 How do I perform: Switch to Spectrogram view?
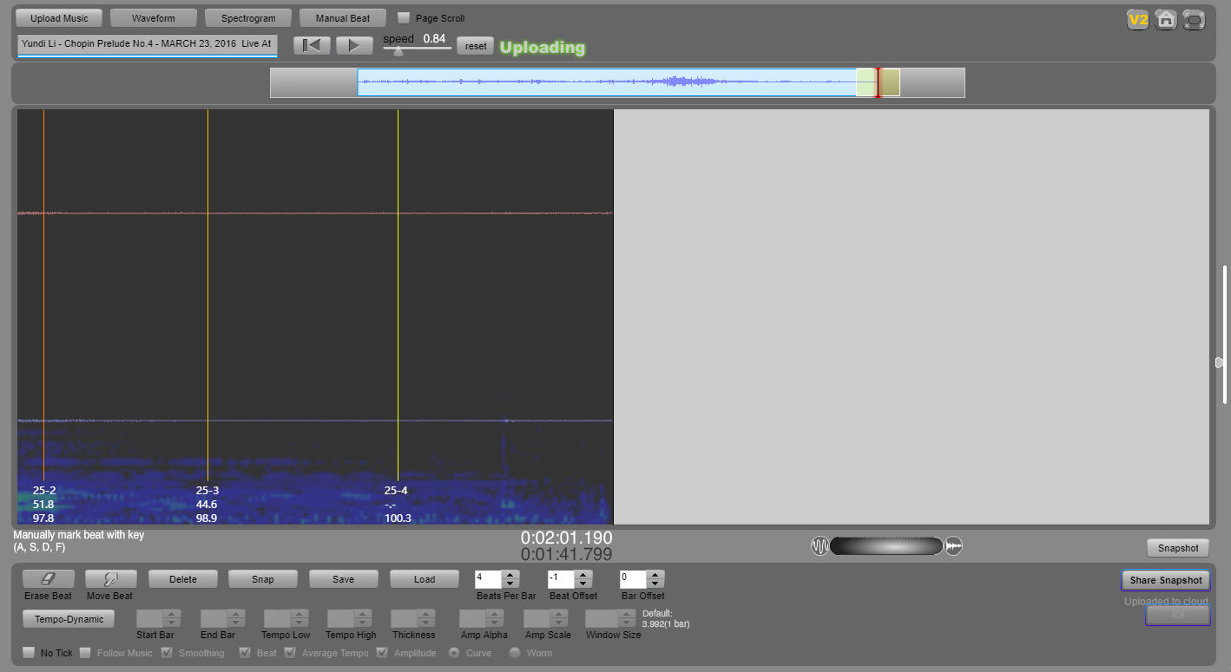pos(248,18)
